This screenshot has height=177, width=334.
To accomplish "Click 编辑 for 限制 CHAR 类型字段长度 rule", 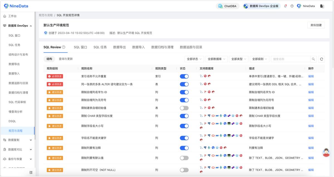I will tap(311, 116).
